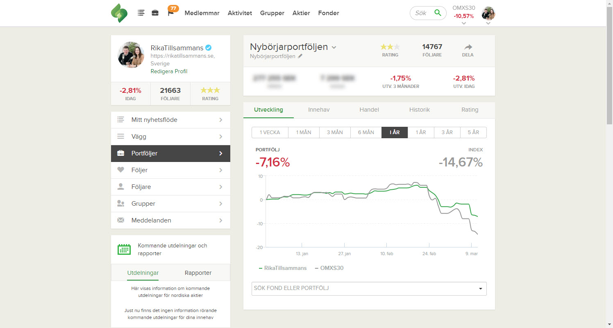Click the green Shareville logo
Image resolution: width=613 pixels, height=328 pixels.
click(119, 13)
